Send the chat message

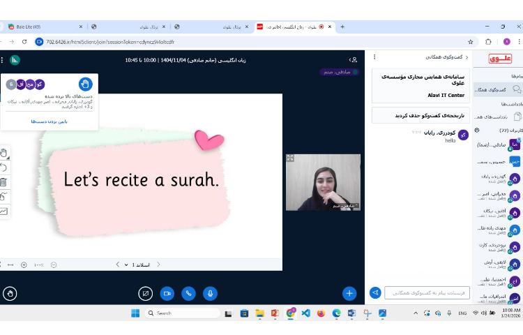[375, 292]
